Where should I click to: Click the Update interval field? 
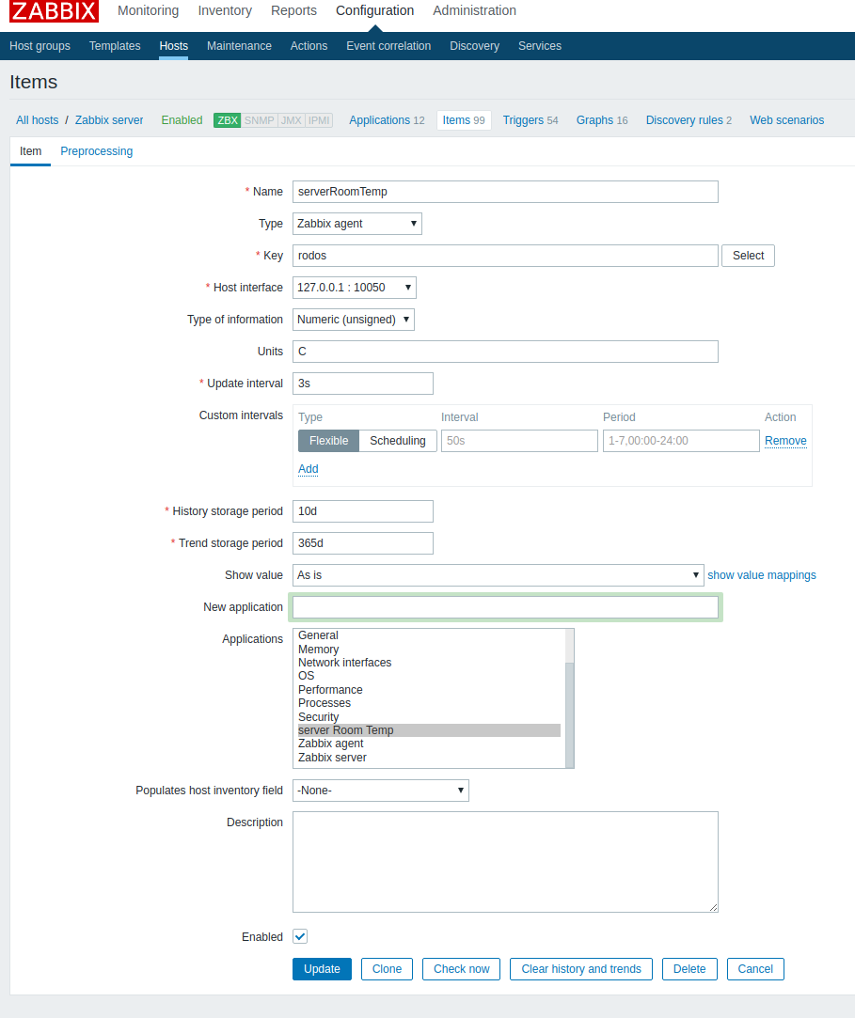[x=362, y=384]
